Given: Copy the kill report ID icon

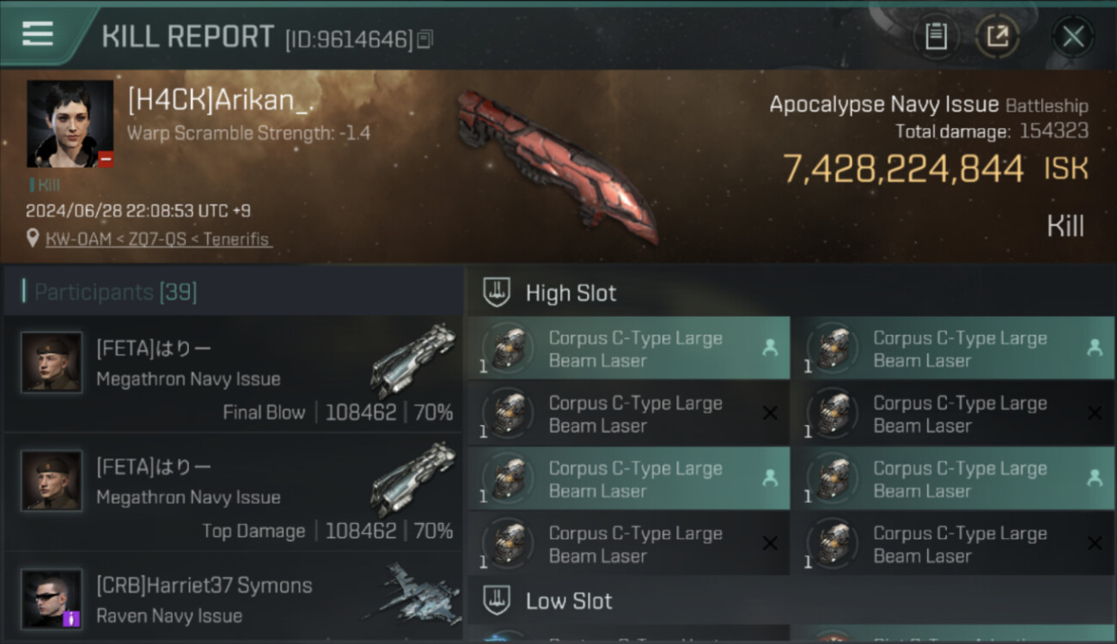Looking at the screenshot, I should (x=424, y=39).
